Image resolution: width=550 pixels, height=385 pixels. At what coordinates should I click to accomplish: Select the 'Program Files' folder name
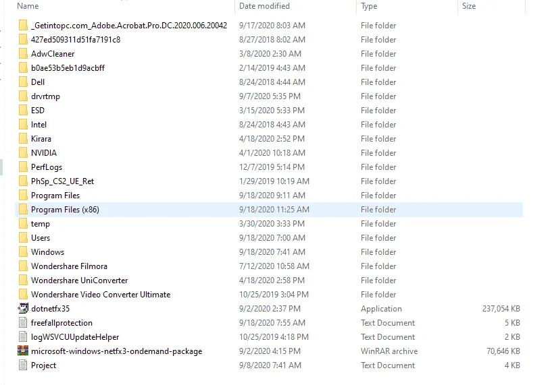[55, 196]
